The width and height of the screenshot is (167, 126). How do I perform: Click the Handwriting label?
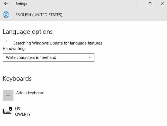pyautogui.click(x=13, y=49)
